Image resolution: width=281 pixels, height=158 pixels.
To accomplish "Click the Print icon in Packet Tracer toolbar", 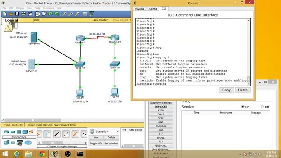I will tap(24, 14).
